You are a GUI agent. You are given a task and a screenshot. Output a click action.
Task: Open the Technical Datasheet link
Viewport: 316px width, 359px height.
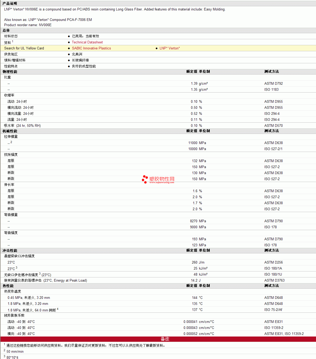[x=87, y=42]
